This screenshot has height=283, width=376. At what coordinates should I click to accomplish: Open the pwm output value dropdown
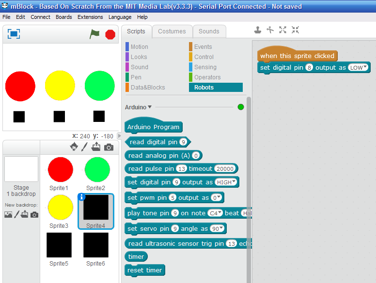(x=217, y=197)
